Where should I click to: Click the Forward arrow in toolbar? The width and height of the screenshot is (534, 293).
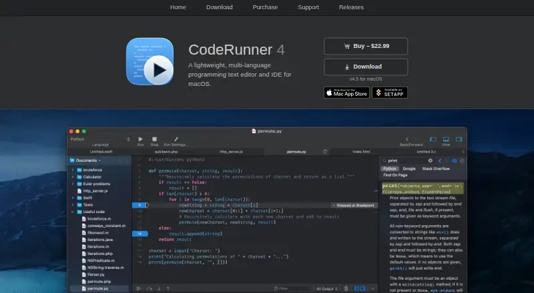[415, 139]
